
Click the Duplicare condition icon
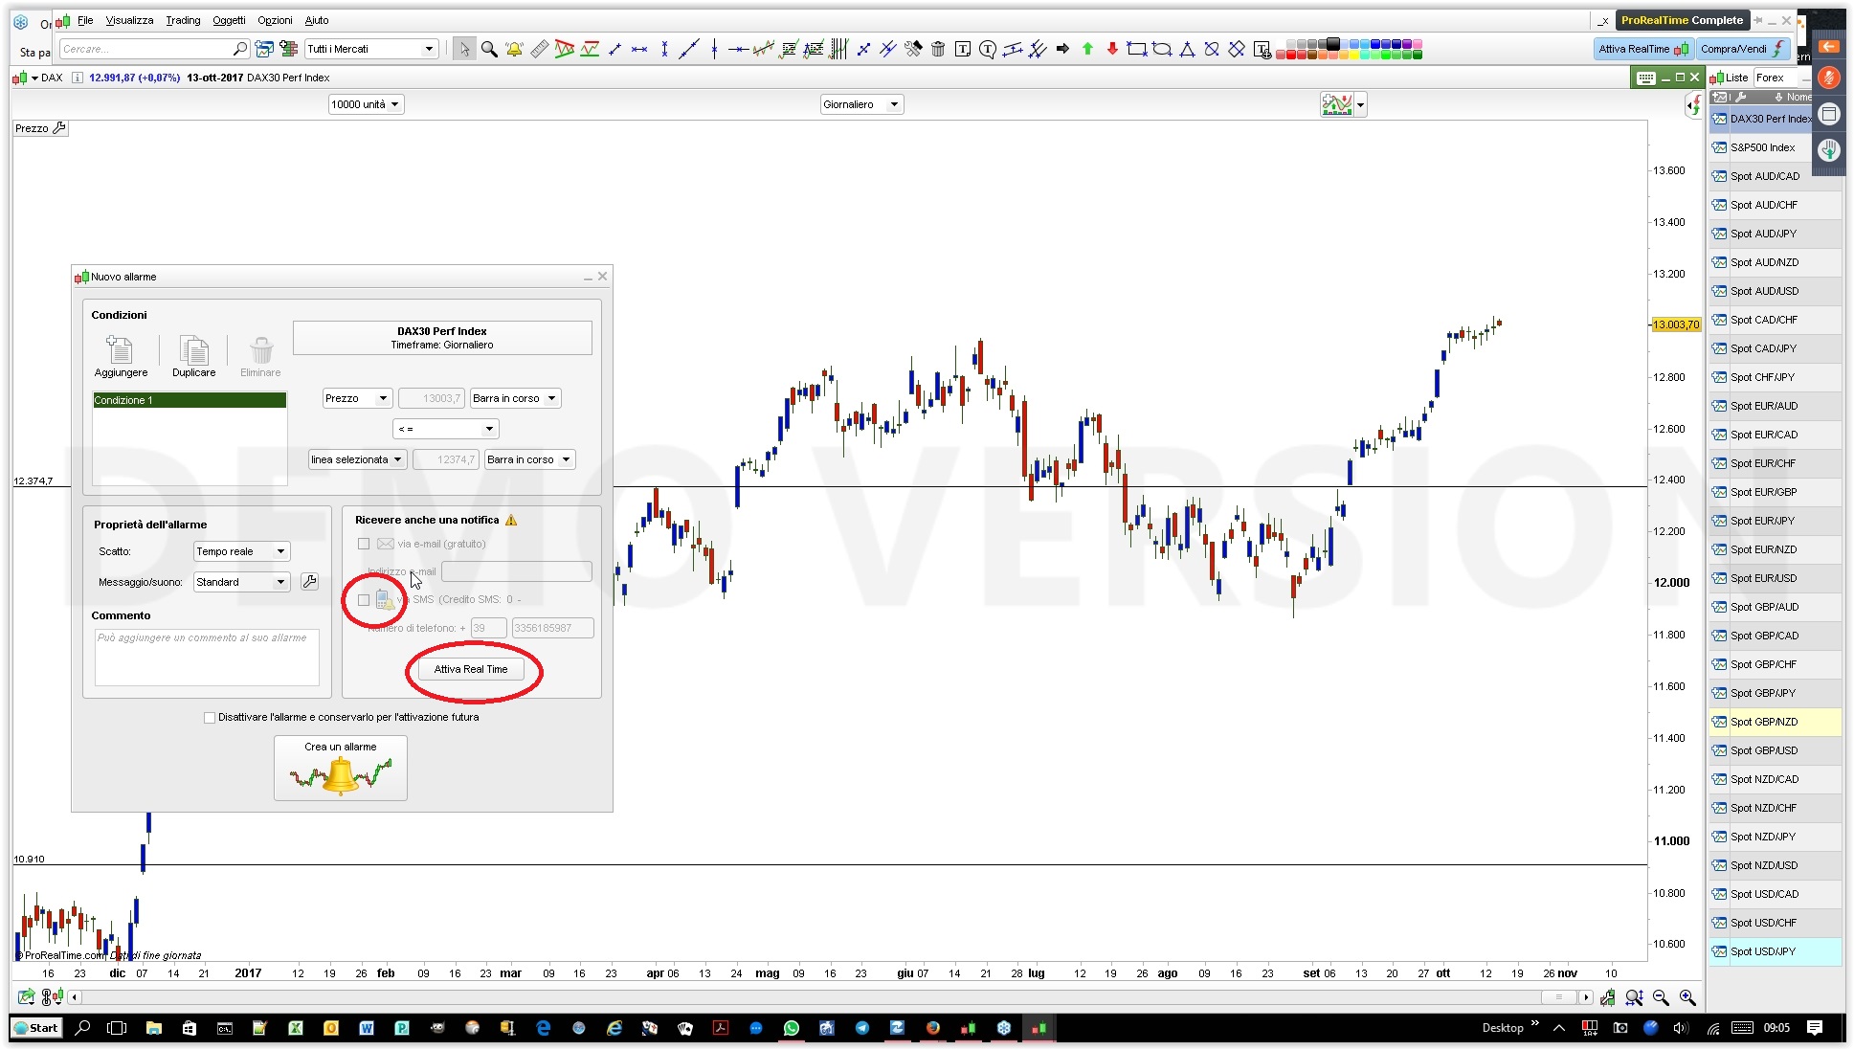193,350
